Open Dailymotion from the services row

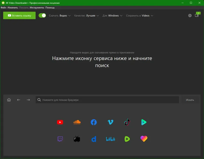pos(94,139)
